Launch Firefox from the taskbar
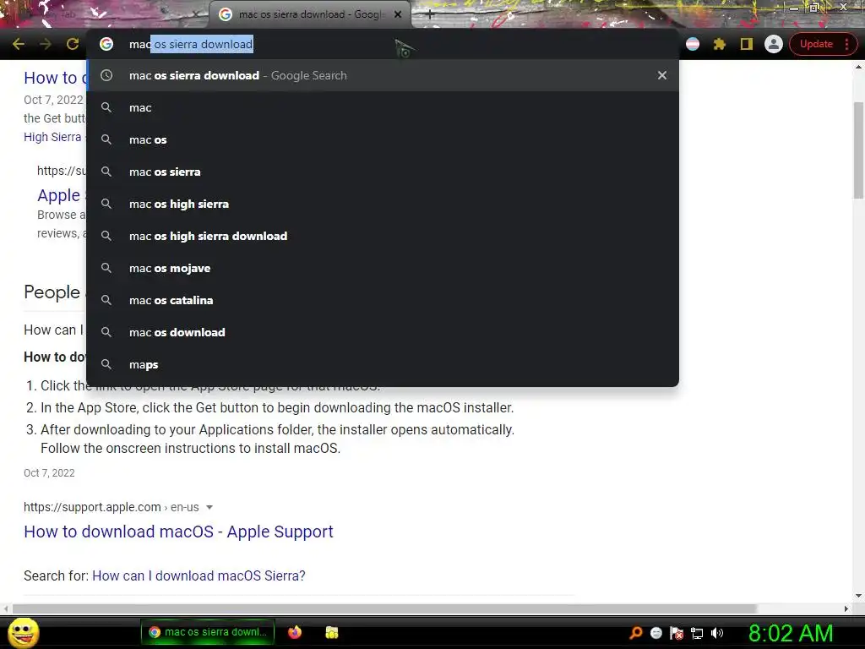865x649 pixels. point(295,632)
